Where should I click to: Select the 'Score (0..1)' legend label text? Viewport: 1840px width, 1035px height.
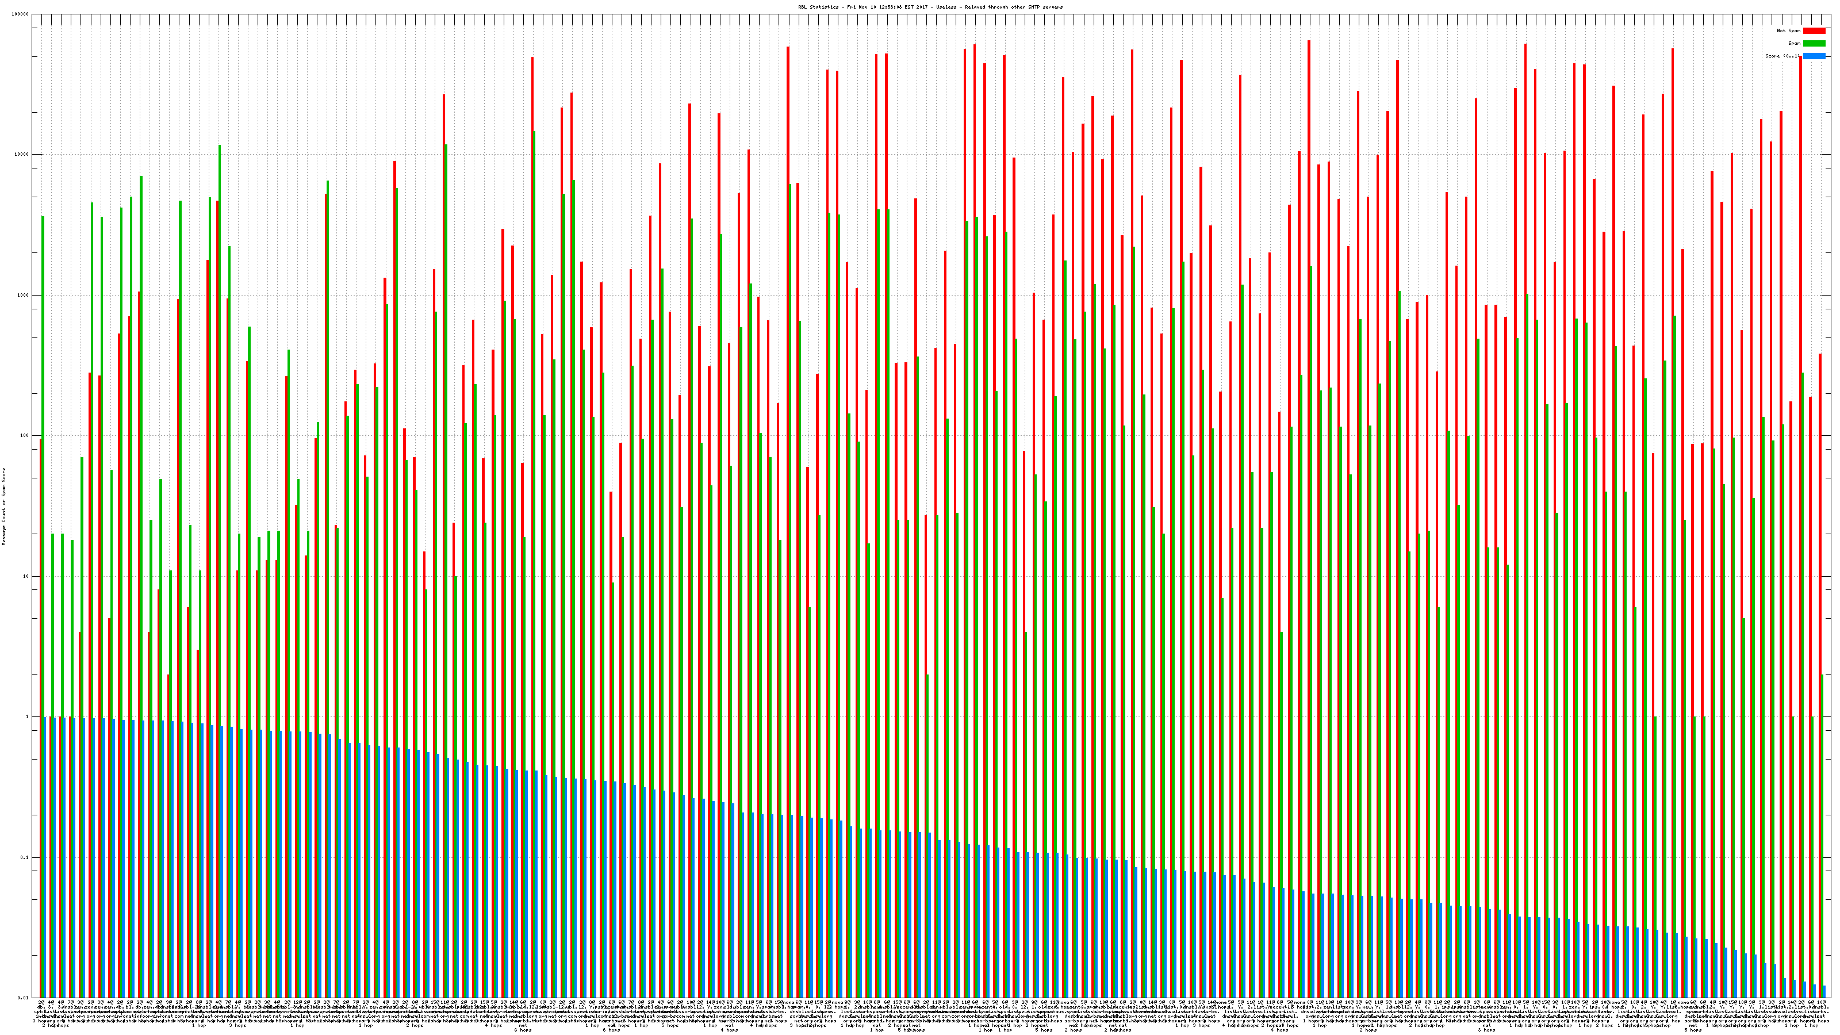[x=1783, y=56]
